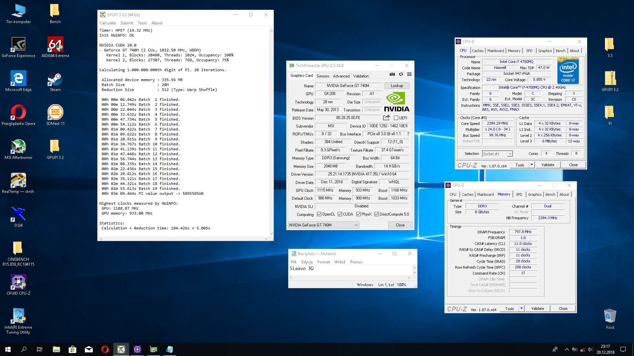This screenshot has width=634, height=356.
Task: Launch AIDA64 Extreme shortcut
Action: pyautogui.click(x=55, y=47)
